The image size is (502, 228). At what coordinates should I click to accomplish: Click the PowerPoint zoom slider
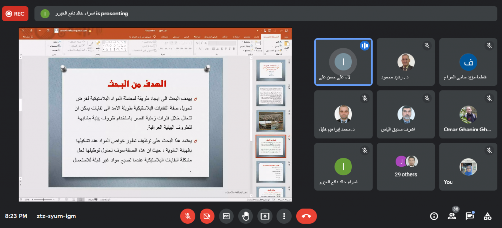click(x=43, y=199)
